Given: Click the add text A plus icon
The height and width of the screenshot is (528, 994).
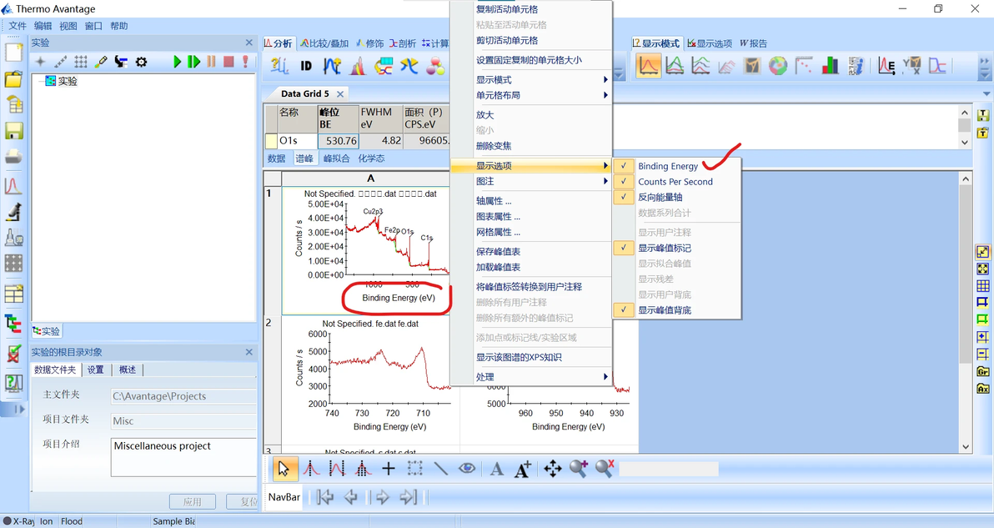Looking at the screenshot, I should pyautogui.click(x=522, y=469).
